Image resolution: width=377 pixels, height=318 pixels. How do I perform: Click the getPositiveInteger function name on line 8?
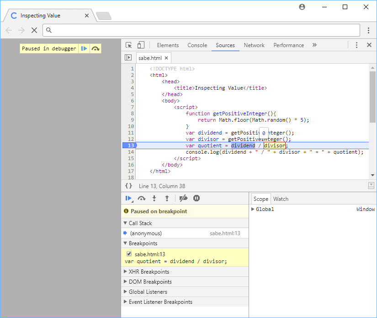pyautogui.click(x=240, y=113)
